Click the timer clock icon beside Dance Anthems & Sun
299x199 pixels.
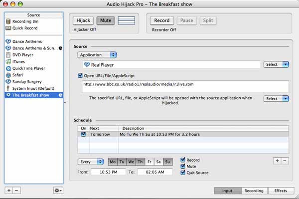(60, 48)
